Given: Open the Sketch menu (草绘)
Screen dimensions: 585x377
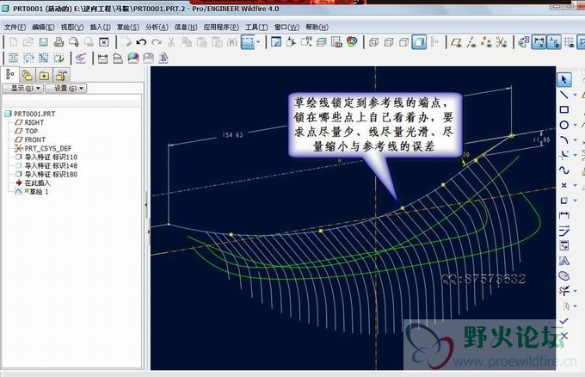Looking at the screenshot, I should click(x=128, y=27).
